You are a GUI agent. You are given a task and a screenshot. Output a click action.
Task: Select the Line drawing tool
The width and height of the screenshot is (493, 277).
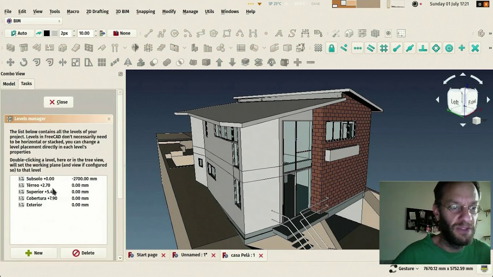[148, 33]
